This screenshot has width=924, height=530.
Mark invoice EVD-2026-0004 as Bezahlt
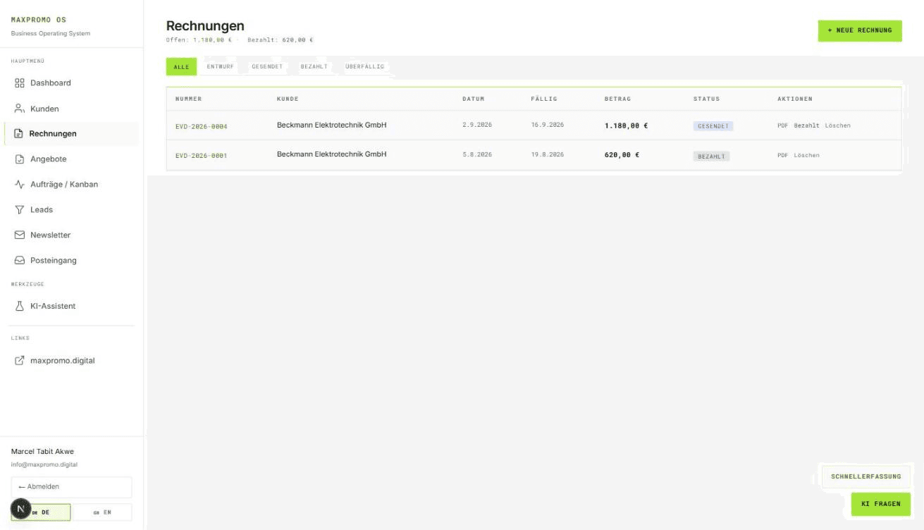[x=806, y=125]
